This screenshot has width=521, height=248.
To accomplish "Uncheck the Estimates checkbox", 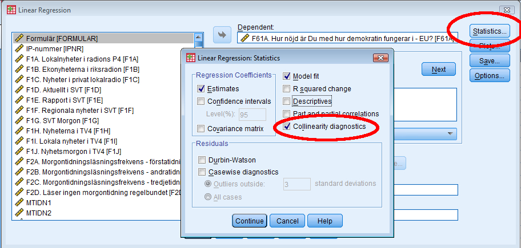I will [201, 89].
